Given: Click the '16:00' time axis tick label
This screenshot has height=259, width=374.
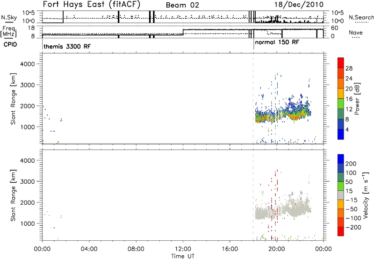Looking at the screenshot, I should click(x=230, y=249).
